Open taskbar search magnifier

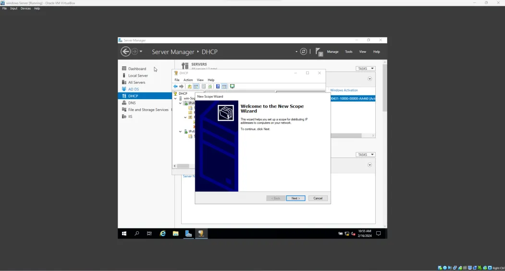pyautogui.click(x=136, y=234)
